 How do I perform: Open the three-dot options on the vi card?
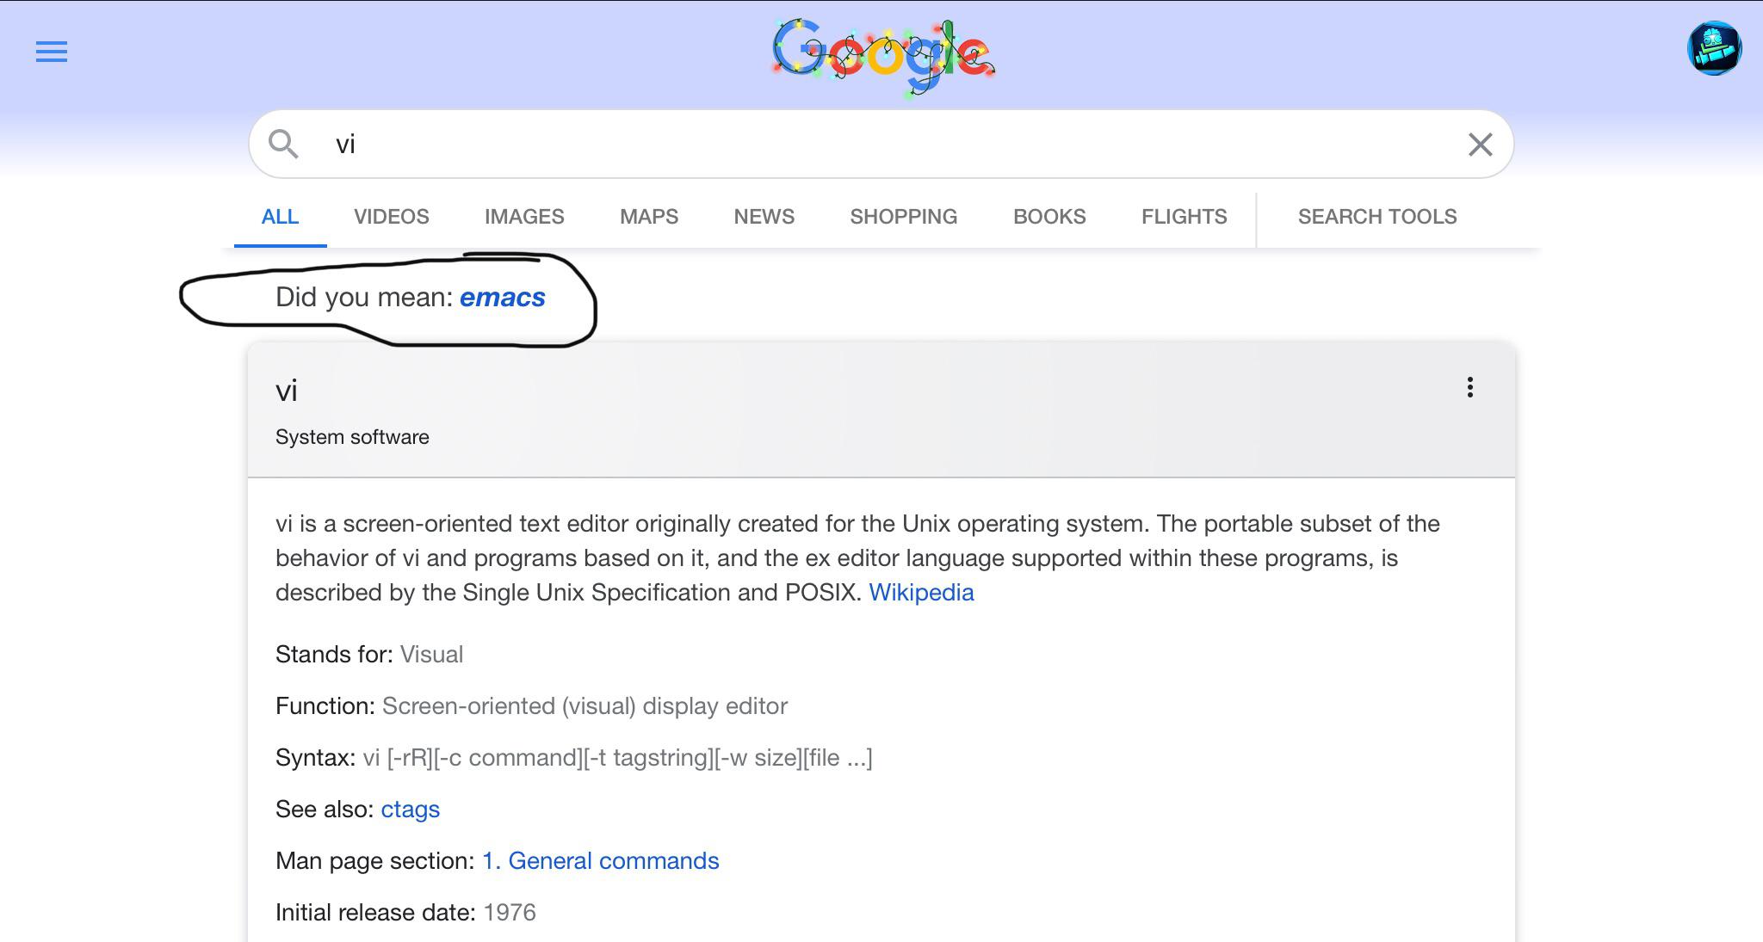click(x=1469, y=388)
